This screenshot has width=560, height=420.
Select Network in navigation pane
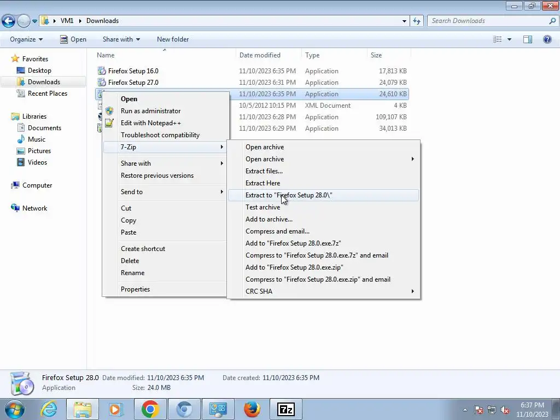coord(34,208)
